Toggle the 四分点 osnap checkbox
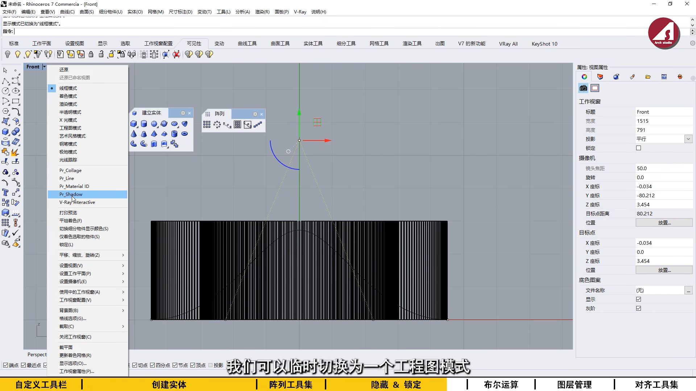 pyautogui.click(x=153, y=365)
